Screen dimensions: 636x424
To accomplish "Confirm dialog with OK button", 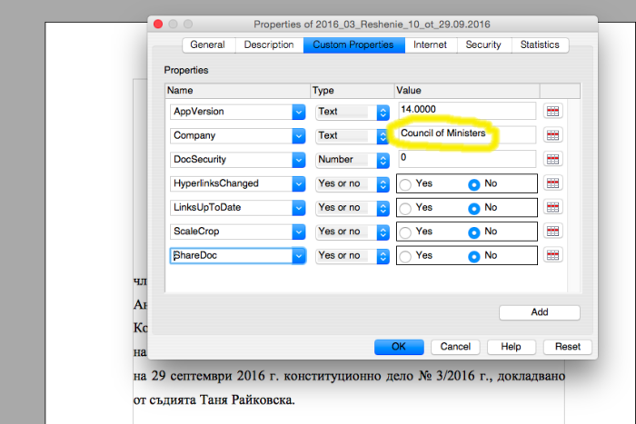I will click(399, 347).
